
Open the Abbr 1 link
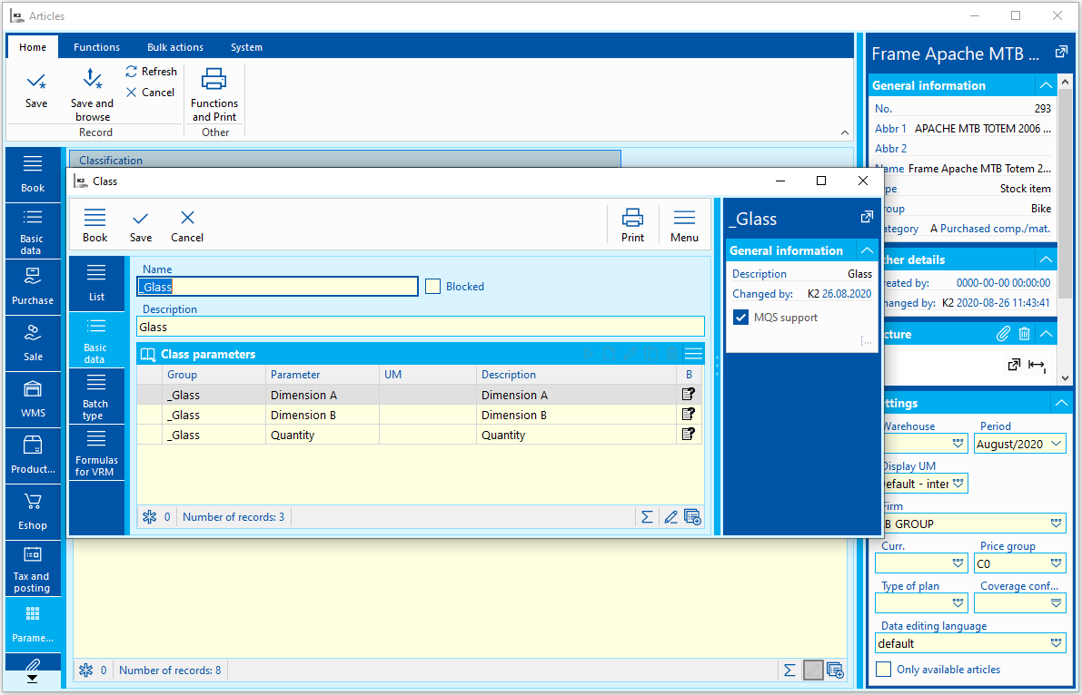[x=891, y=128]
